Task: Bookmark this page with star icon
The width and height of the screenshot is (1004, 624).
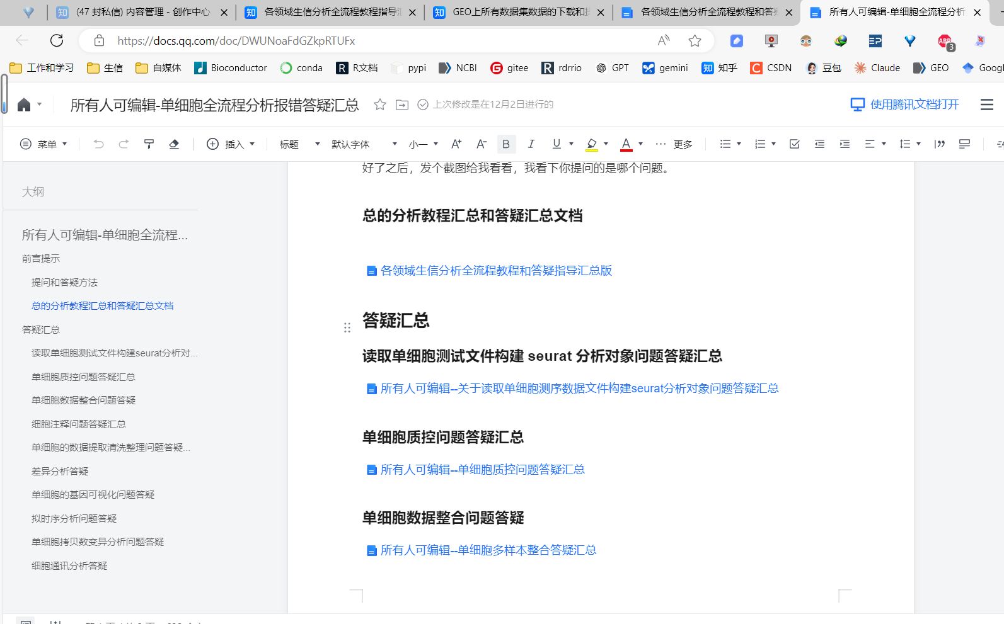Action: [695, 41]
